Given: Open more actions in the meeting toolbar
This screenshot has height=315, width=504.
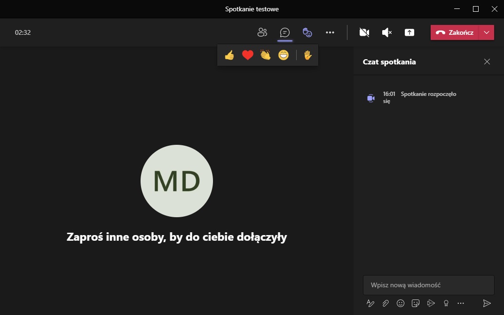Looking at the screenshot, I should click(330, 32).
